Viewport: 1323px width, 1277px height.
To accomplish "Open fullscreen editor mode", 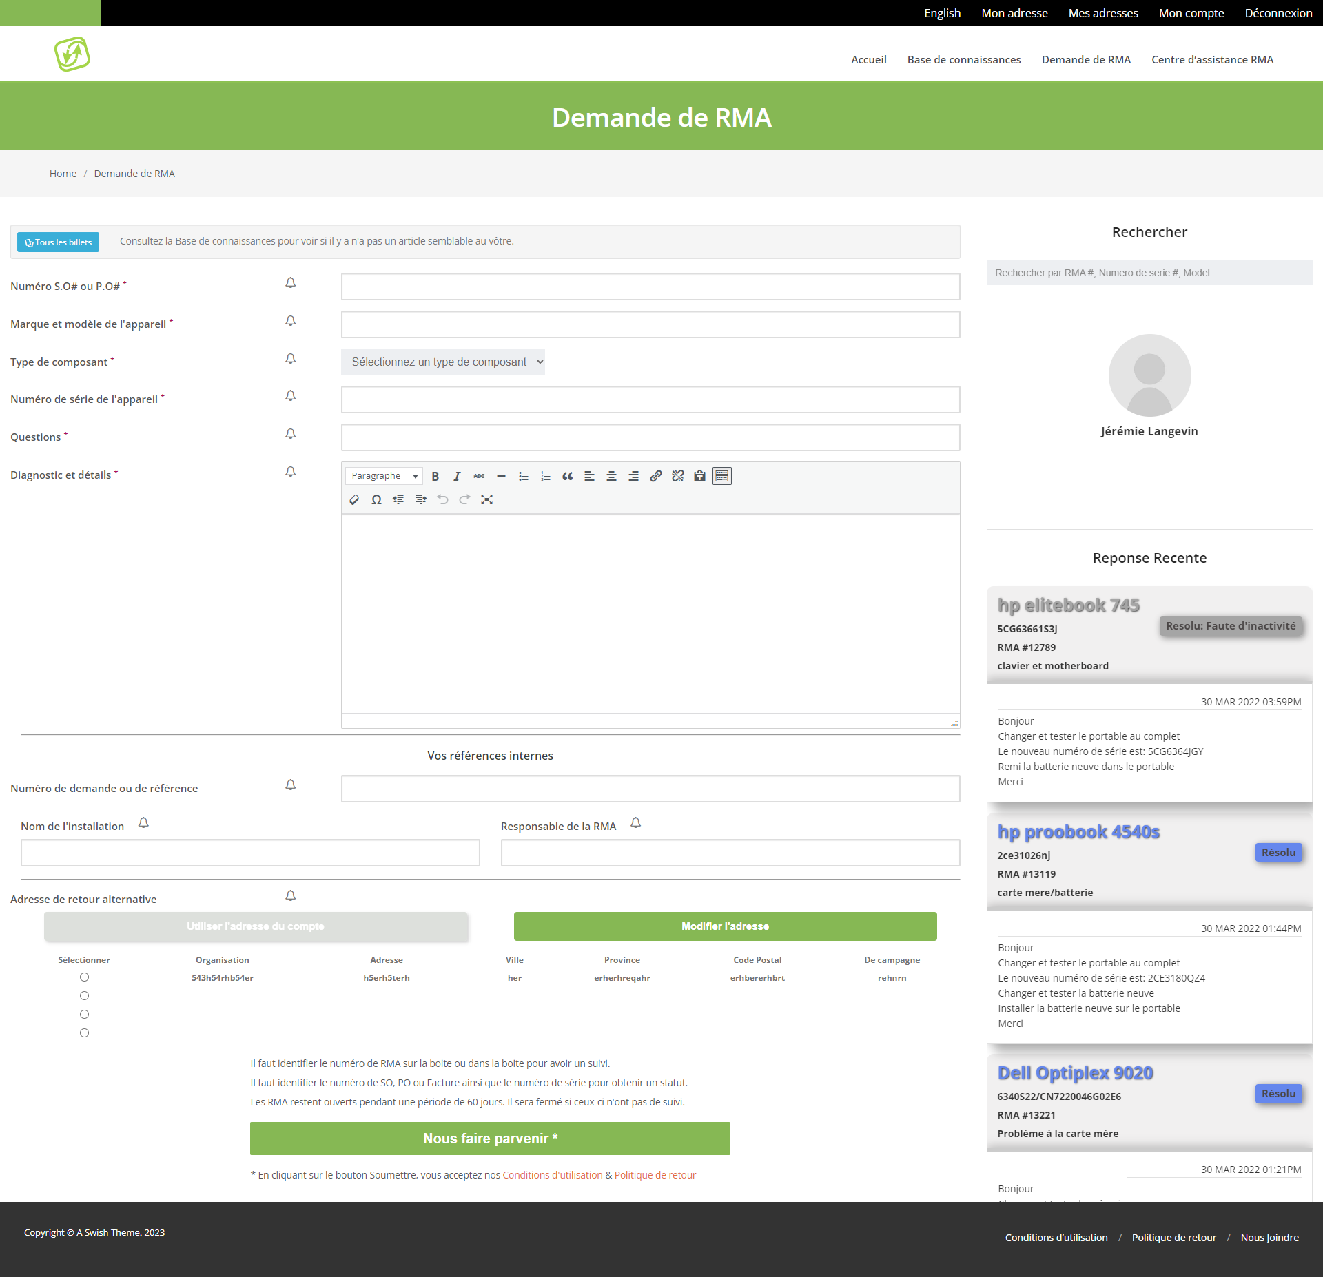I will click(x=486, y=499).
